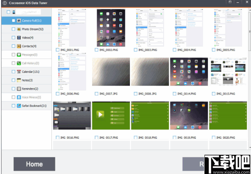Click the scrollbar down arrow

(250, 148)
